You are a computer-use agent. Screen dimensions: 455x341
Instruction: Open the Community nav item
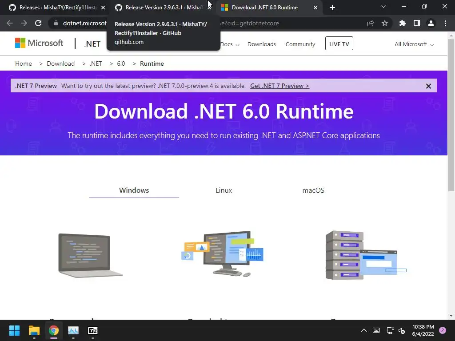pyautogui.click(x=300, y=44)
